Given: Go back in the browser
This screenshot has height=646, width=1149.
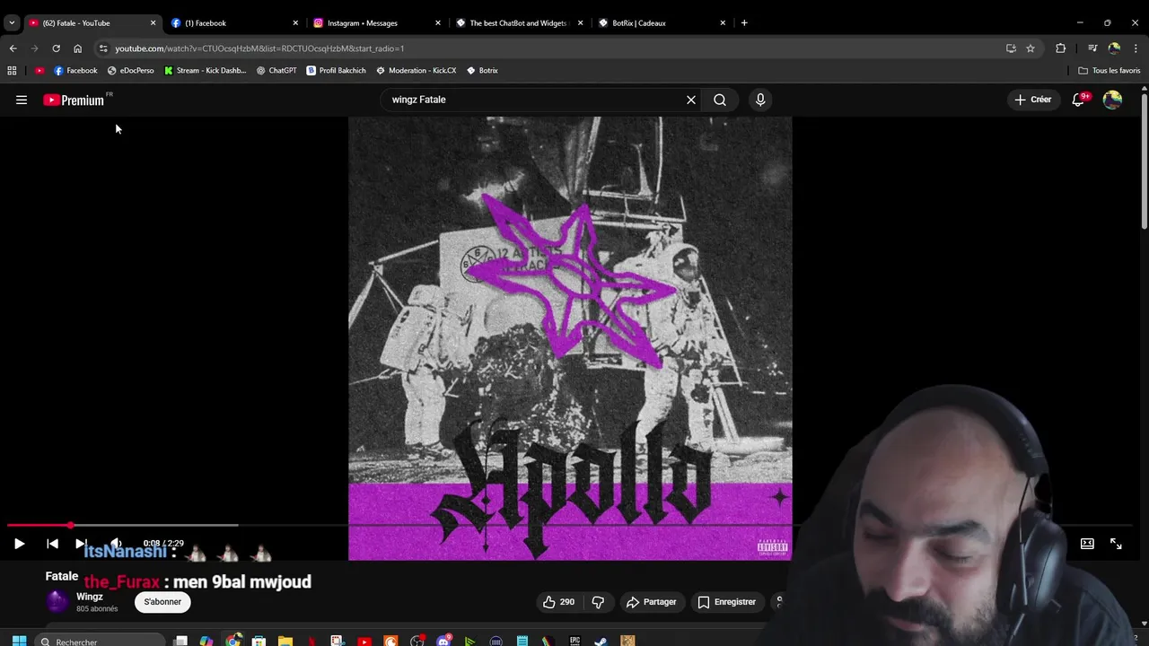Looking at the screenshot, I should (x=13, y=48).
